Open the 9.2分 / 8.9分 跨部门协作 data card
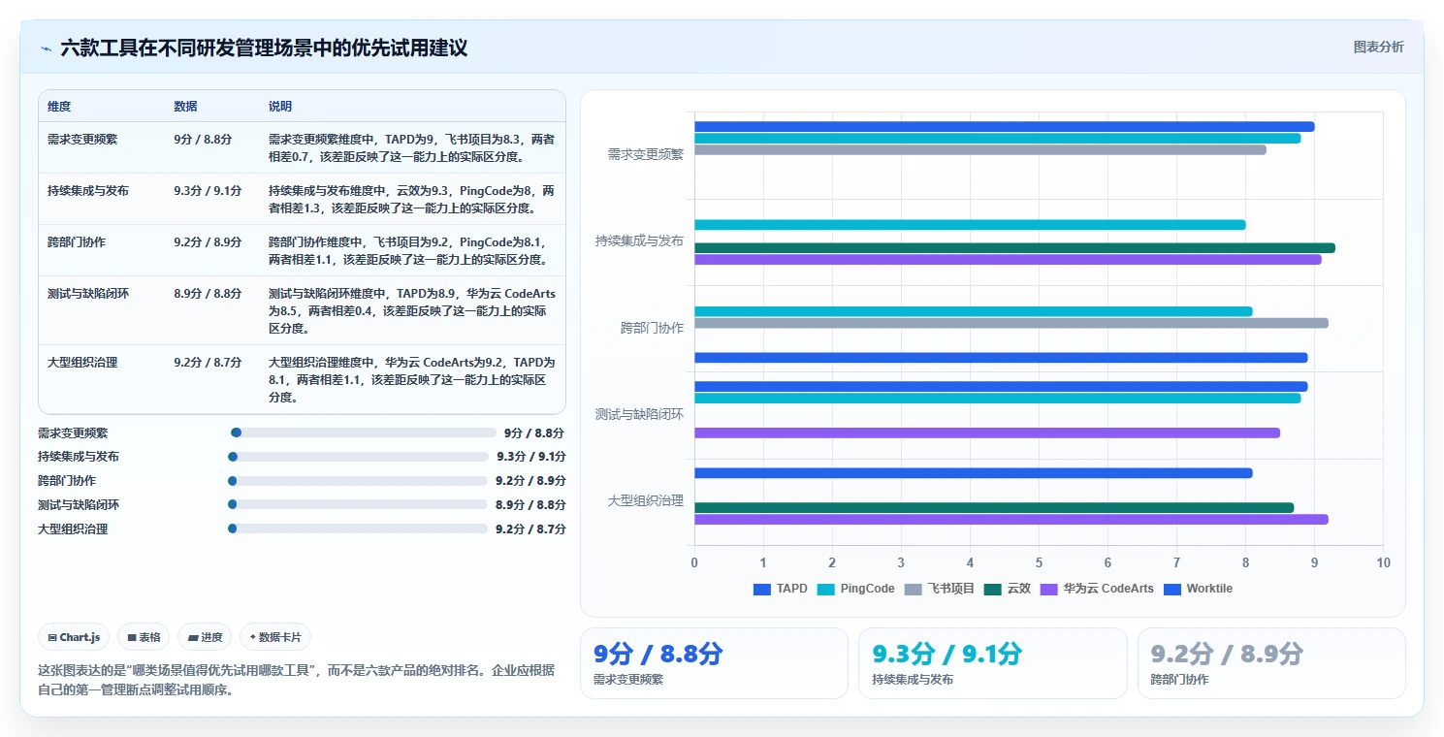Screen dimensions: 1444x737 (x=1271, y=663)
